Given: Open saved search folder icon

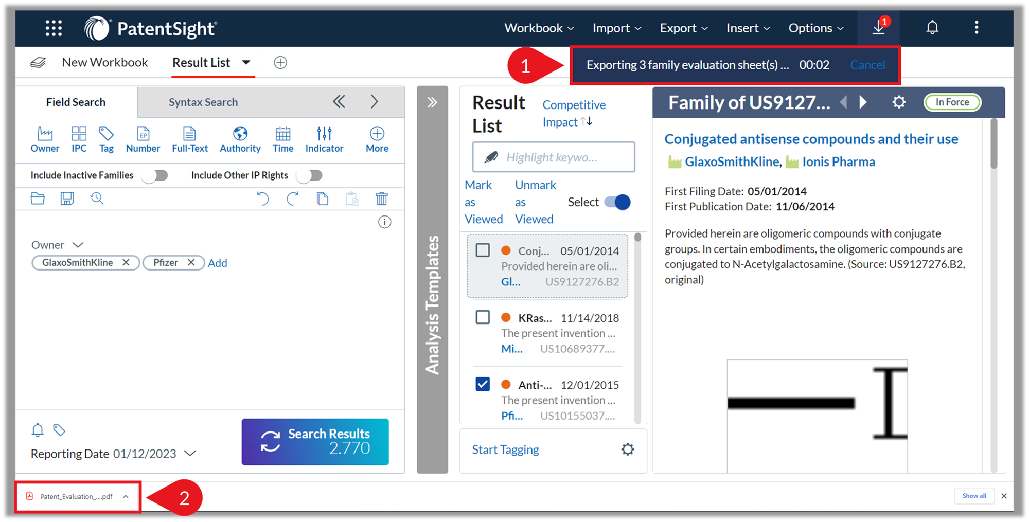Looking at the screenshot, I should pos(38,199).
